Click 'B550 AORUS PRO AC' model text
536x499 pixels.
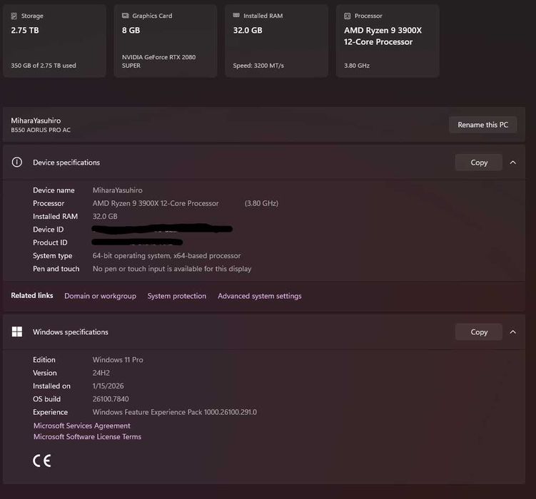point(41,130)
